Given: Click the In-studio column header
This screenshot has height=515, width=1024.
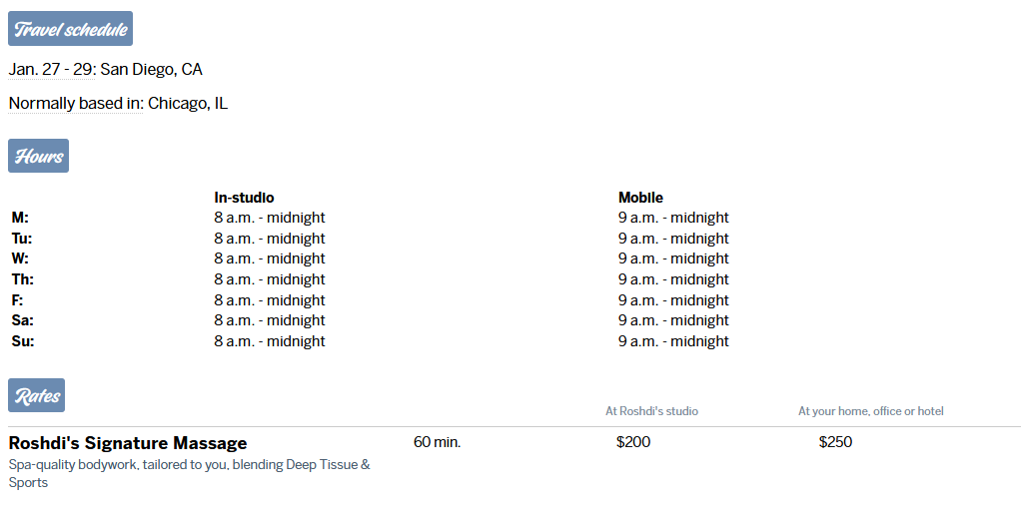Looking at the screenshot, I should (x=244, y=198).
